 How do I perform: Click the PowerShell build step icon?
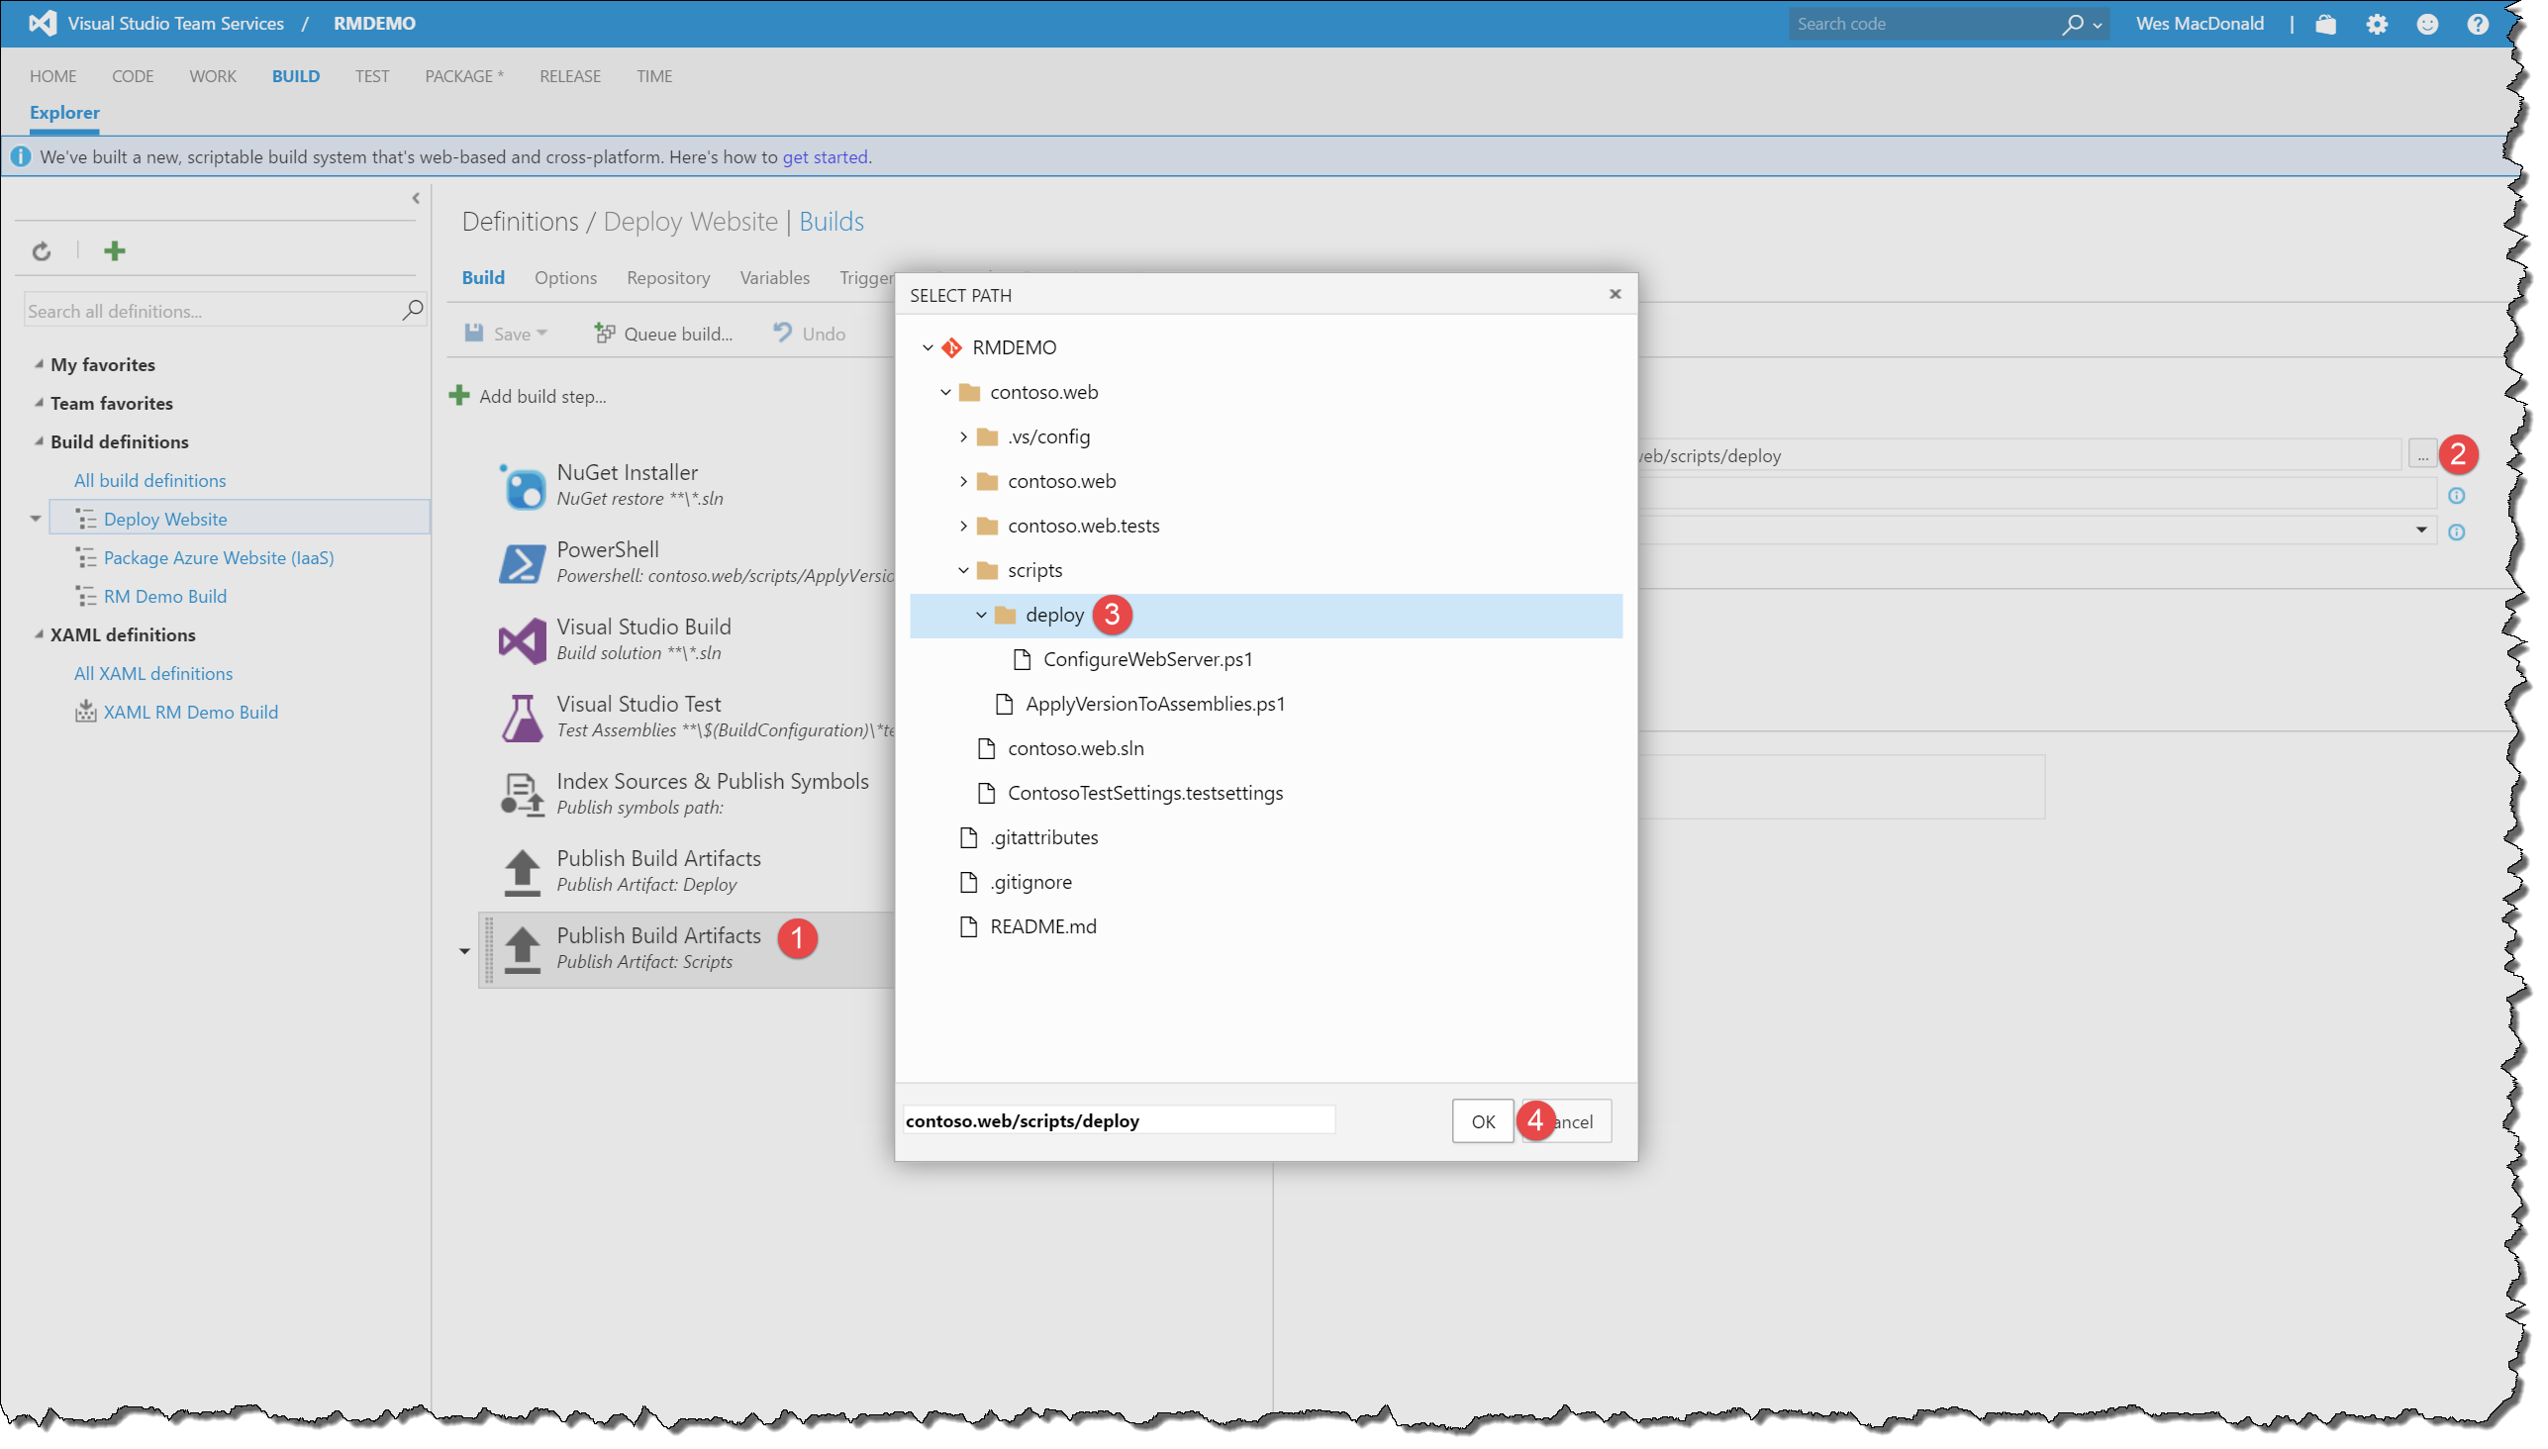[522, 563]
